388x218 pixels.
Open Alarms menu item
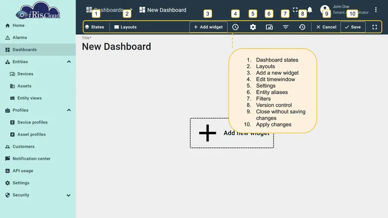[x=38, y=38]
